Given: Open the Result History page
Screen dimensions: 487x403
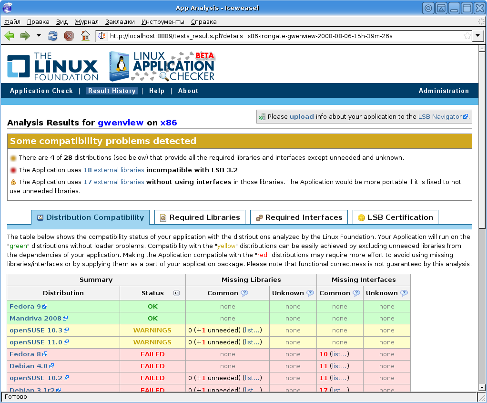Looking at the screenshot, I should click(112, 91).
